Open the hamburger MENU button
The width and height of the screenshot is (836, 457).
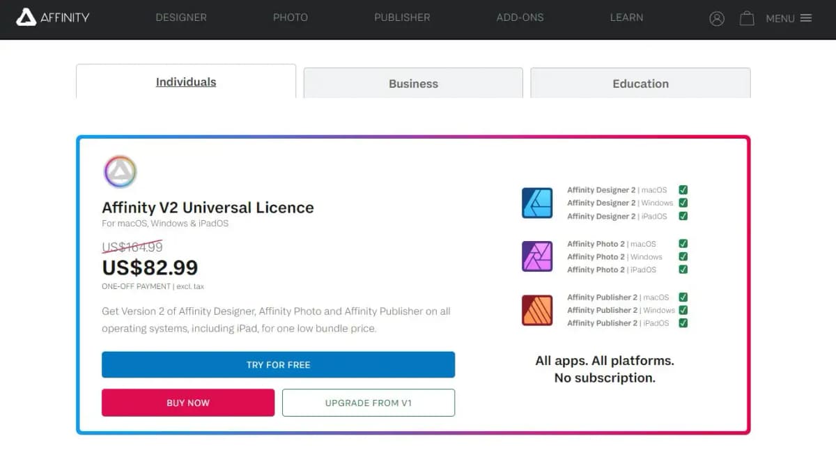789,19
